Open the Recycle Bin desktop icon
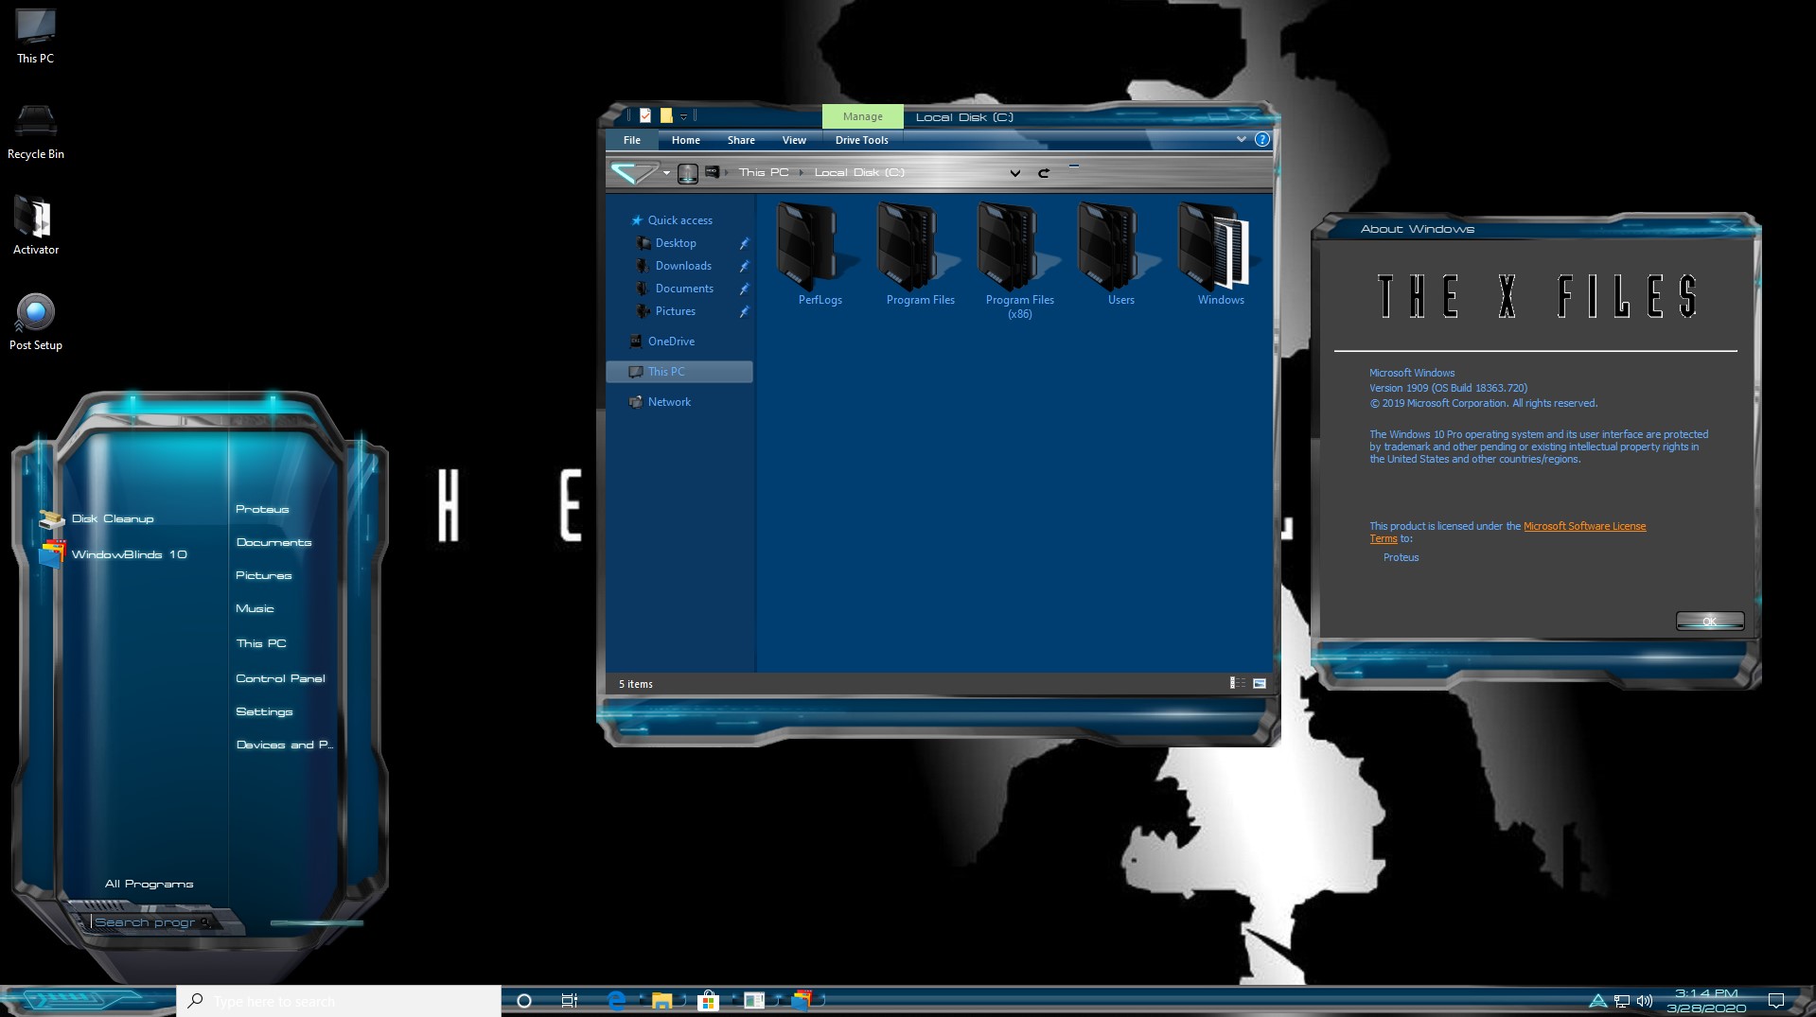This screenshot has height=1017, width=1816. tap(36, 132)
